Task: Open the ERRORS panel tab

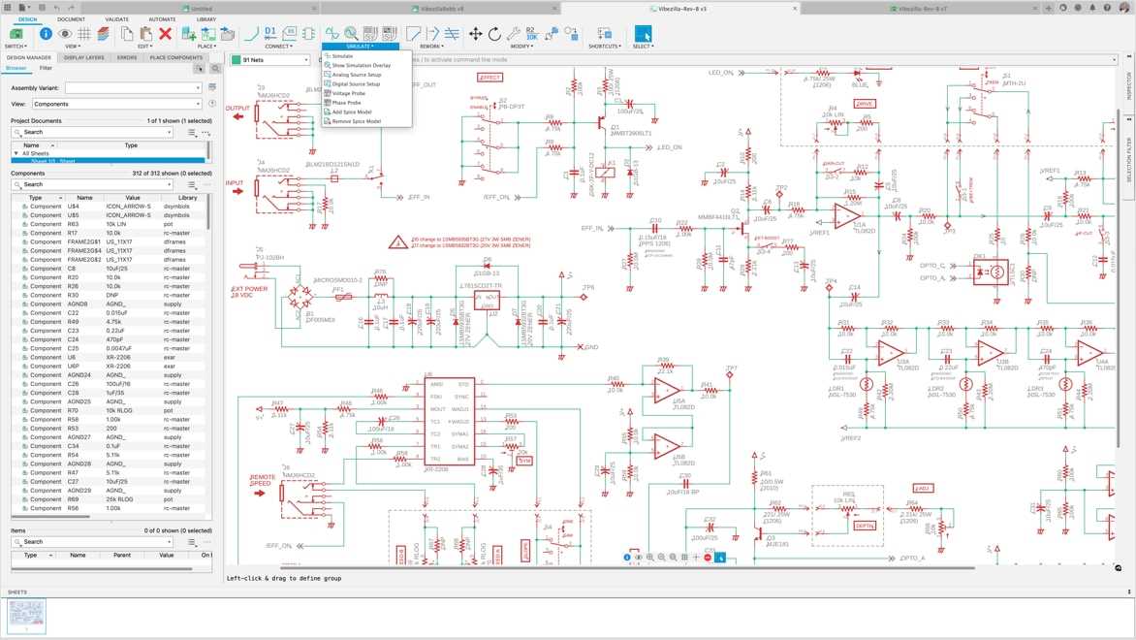Action: click(127, 57)
